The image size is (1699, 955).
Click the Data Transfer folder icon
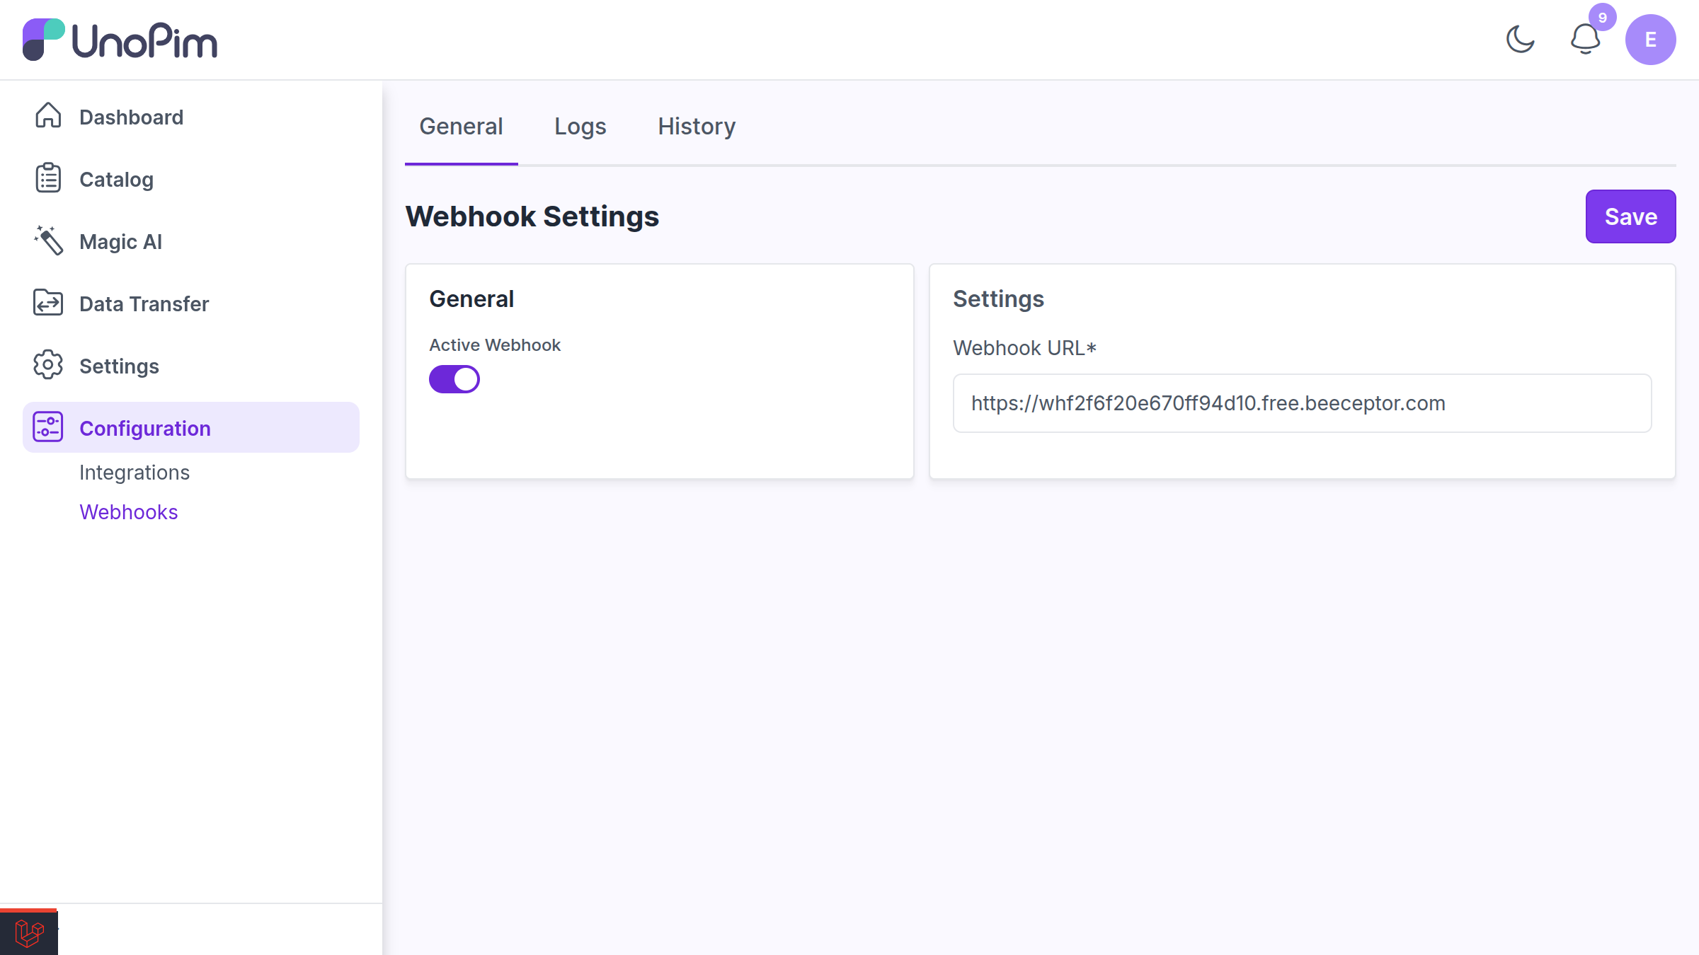pyautogui.click(x=48, y=303)
